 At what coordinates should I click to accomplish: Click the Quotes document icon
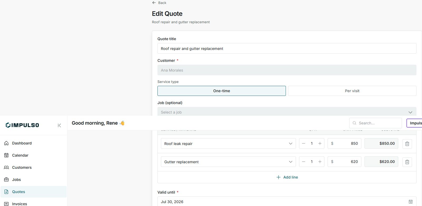(6, 192)
